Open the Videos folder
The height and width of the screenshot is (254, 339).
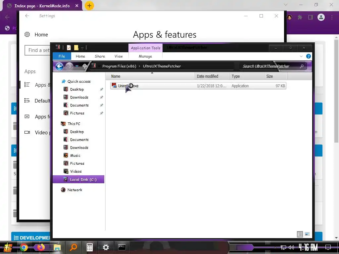click(x=76, y=172)
